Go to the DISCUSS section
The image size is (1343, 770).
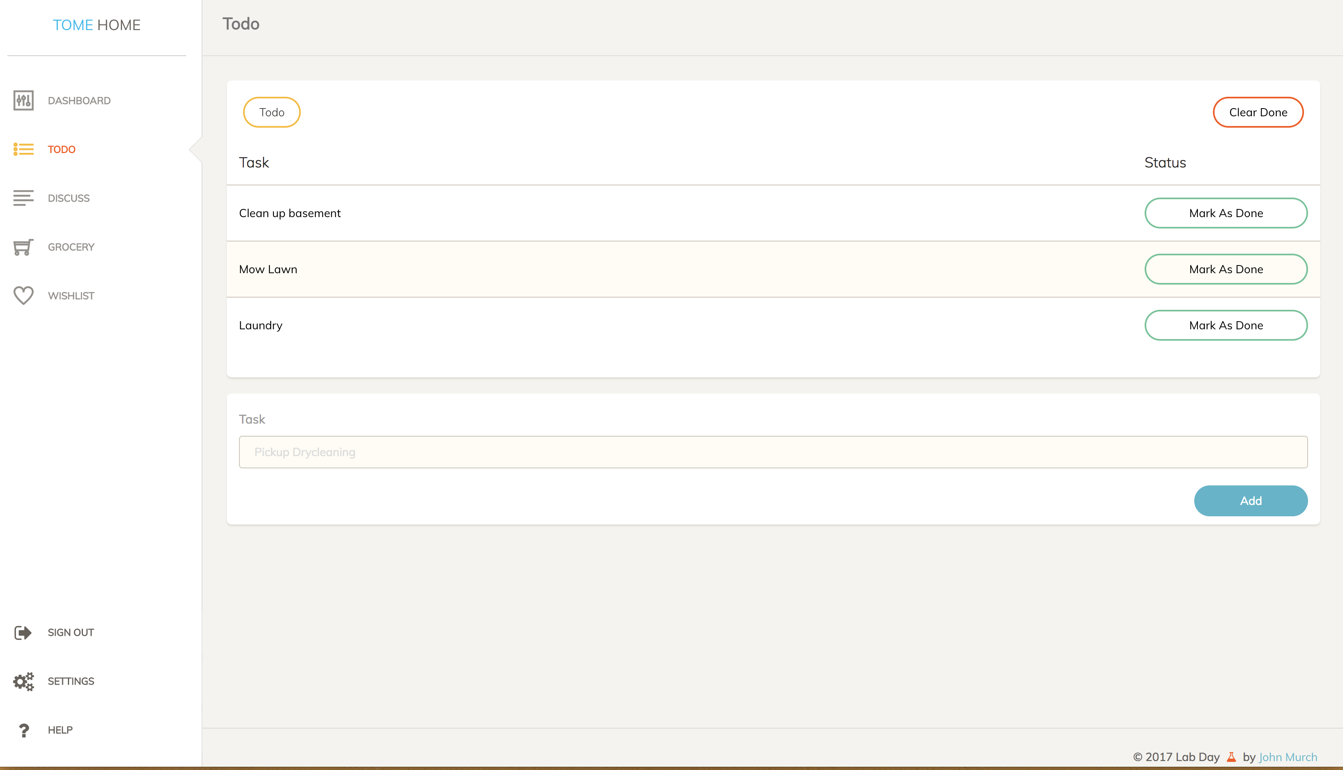tap(69, 198)
